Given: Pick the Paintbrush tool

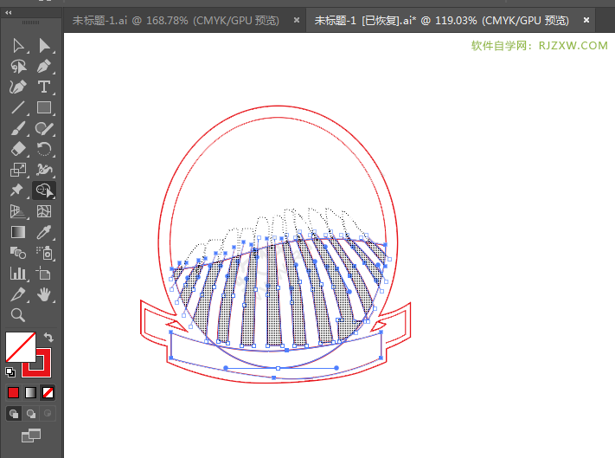Looking at the screenshot, I should coord(18,128).
